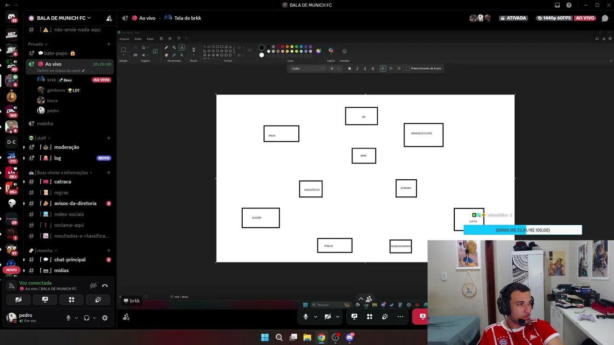614x345 pixels.
Task: Toggle camera in call control bar
Action: point(328,316)
